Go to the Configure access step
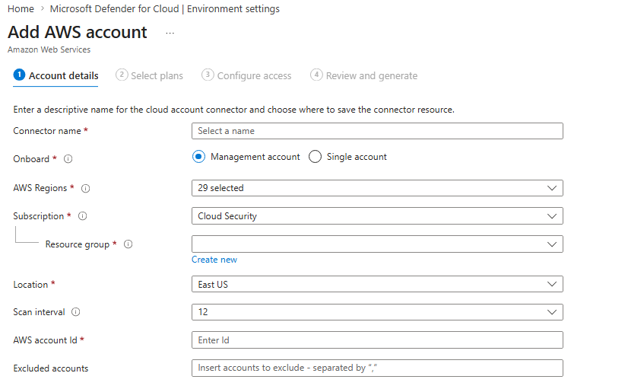This screenshot has width=628, height=389. coord(246,76)
